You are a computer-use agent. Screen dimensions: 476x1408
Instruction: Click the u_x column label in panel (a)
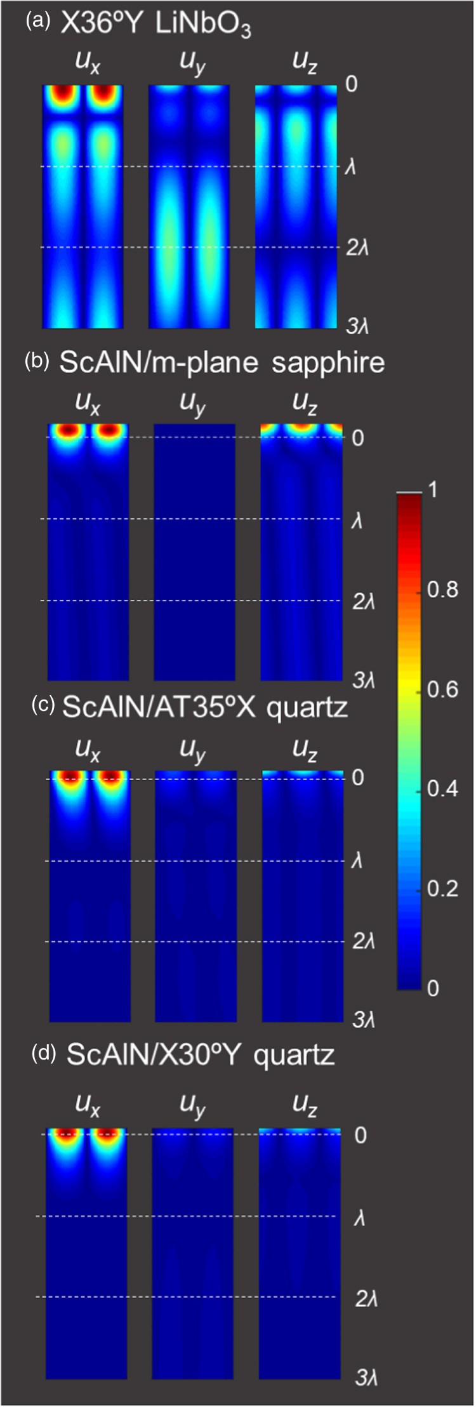point(88,62)
